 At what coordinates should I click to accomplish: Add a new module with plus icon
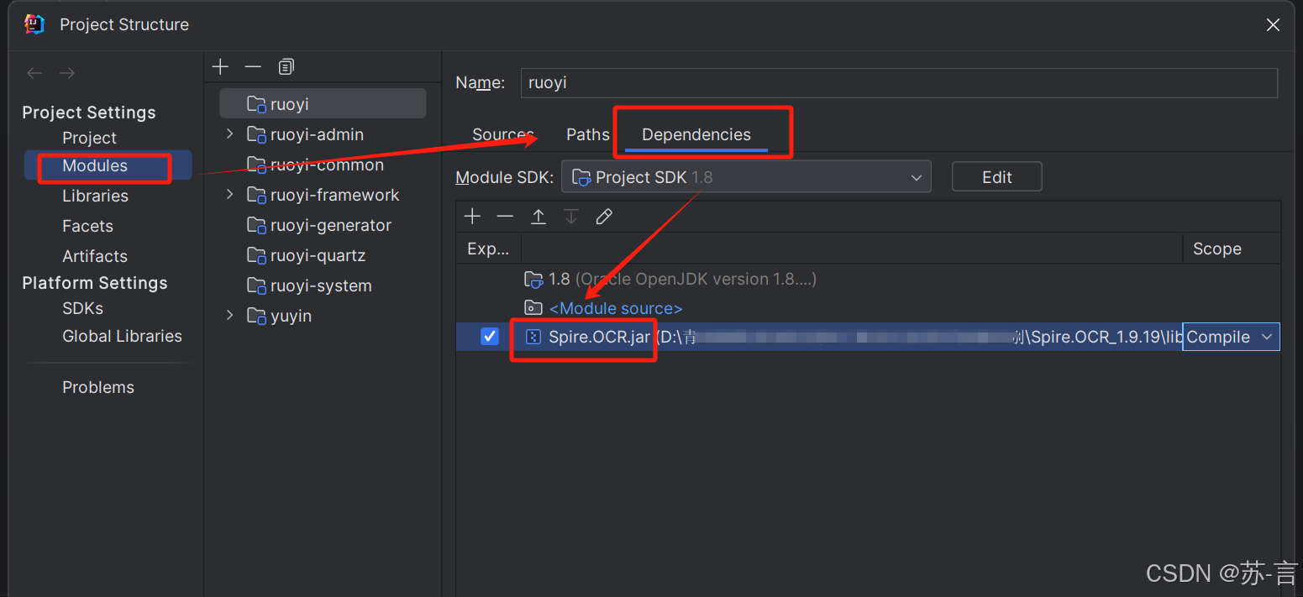click(x=220, y=66)
